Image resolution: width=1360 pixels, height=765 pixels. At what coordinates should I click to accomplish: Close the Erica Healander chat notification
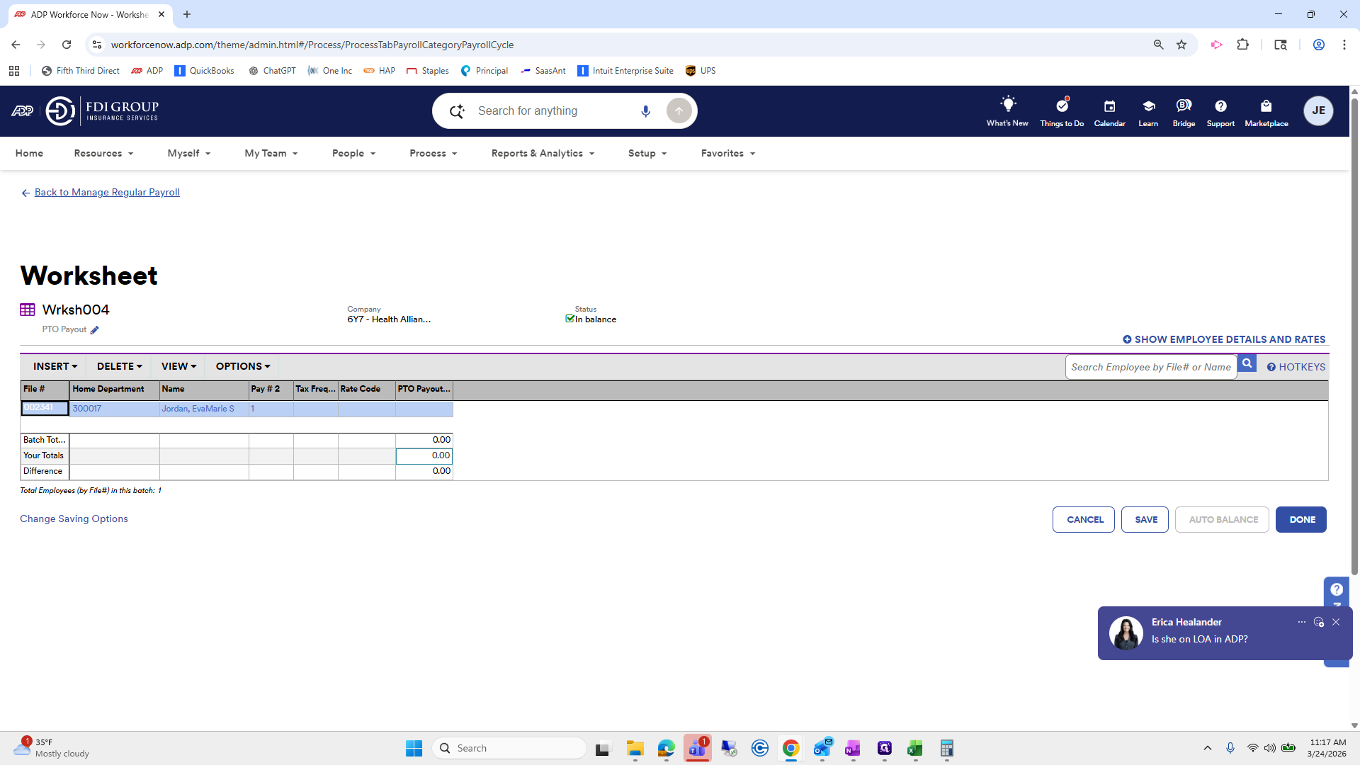tap(1336, 622)
